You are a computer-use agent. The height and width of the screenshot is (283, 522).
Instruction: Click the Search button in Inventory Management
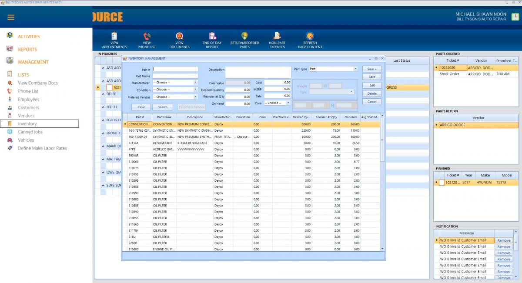[163, 107]
